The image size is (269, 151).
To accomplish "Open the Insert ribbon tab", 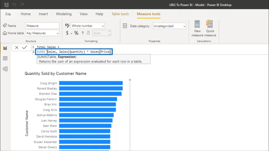I will coord(43,14).
